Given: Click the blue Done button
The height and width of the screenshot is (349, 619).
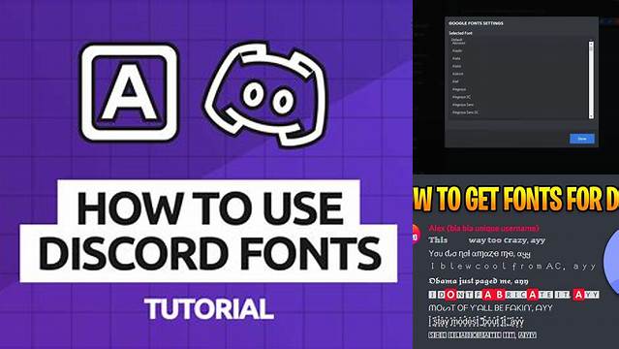Looking at the screenshot, I should 582,139.
